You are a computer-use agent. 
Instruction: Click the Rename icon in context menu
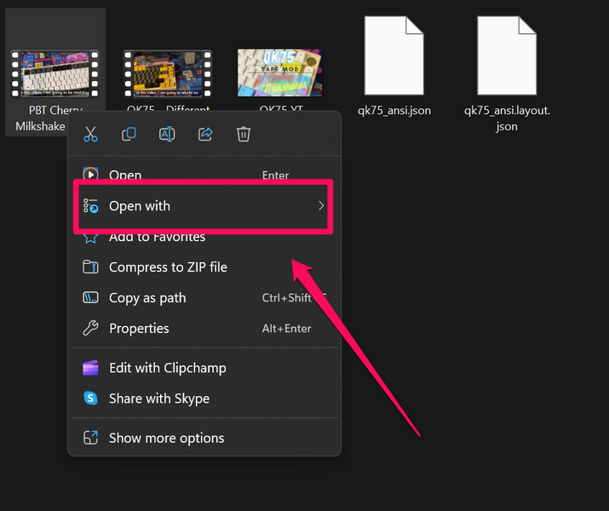click(x=167, y=135)
